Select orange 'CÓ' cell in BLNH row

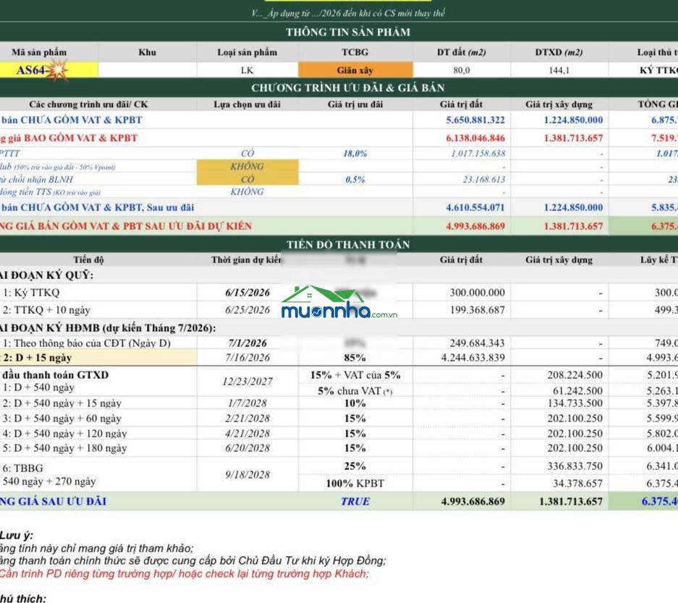click(x=247, y=179)
